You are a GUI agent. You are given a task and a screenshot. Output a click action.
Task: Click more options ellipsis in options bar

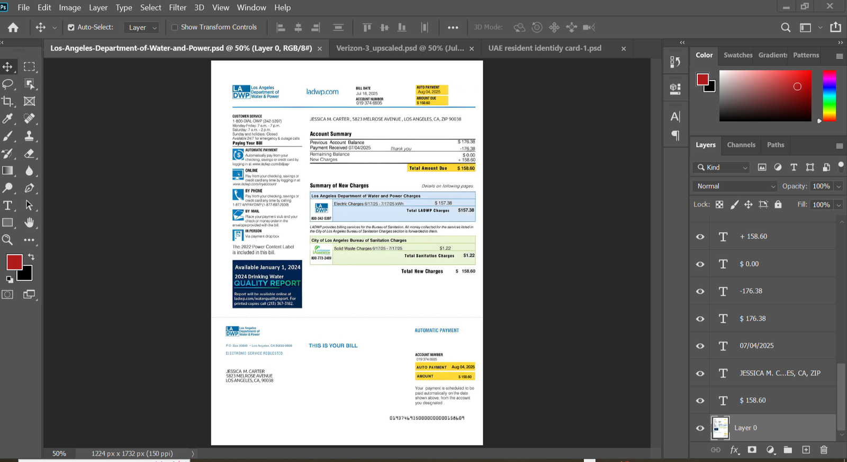453,28
